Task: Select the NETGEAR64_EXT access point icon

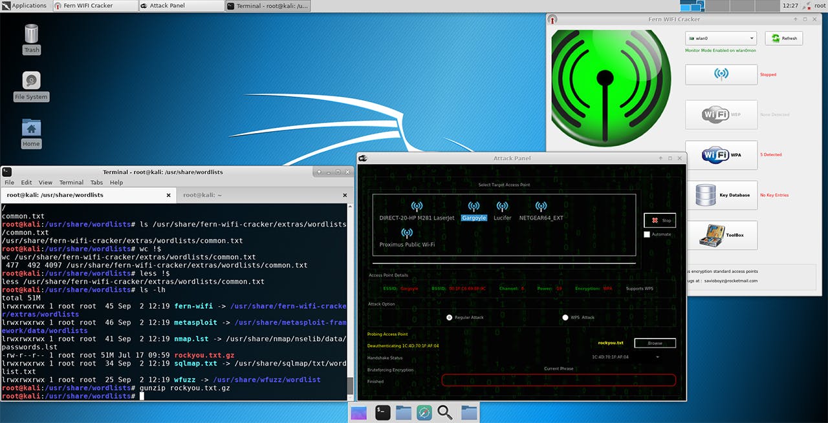Action: pos(541,207)
